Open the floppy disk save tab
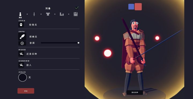Screen dimensions: 193x99 pos(76,14)
